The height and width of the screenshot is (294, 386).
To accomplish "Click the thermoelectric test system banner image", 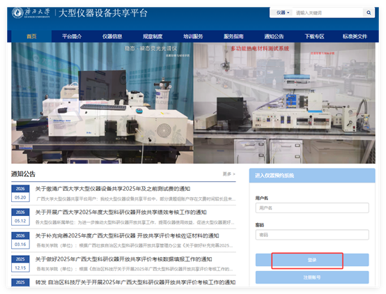I will (x=284, y=103).
